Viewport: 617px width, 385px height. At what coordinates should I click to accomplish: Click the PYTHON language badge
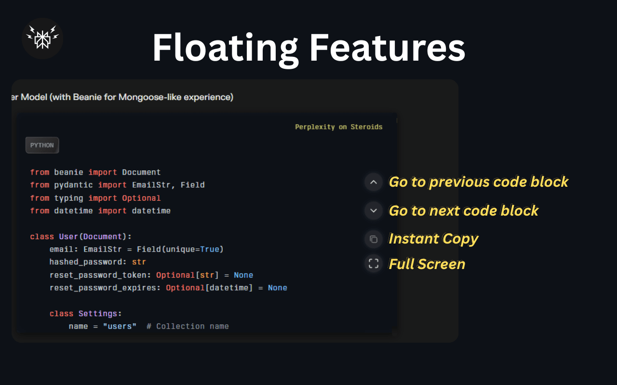pos(42,145)
